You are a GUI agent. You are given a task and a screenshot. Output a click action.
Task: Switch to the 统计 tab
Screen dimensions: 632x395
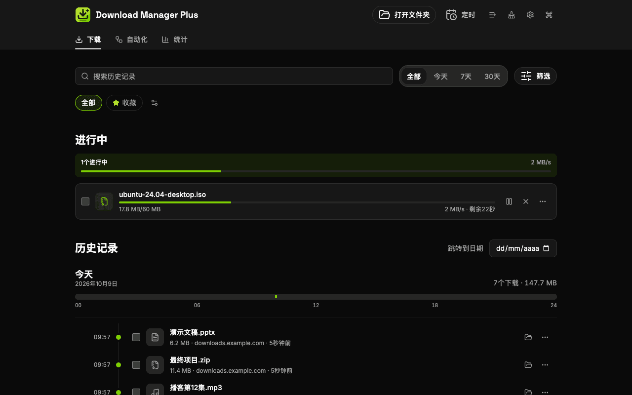point(174,39)
